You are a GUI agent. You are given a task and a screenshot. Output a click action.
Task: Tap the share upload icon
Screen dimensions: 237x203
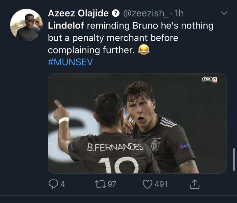tap(195, 184)
